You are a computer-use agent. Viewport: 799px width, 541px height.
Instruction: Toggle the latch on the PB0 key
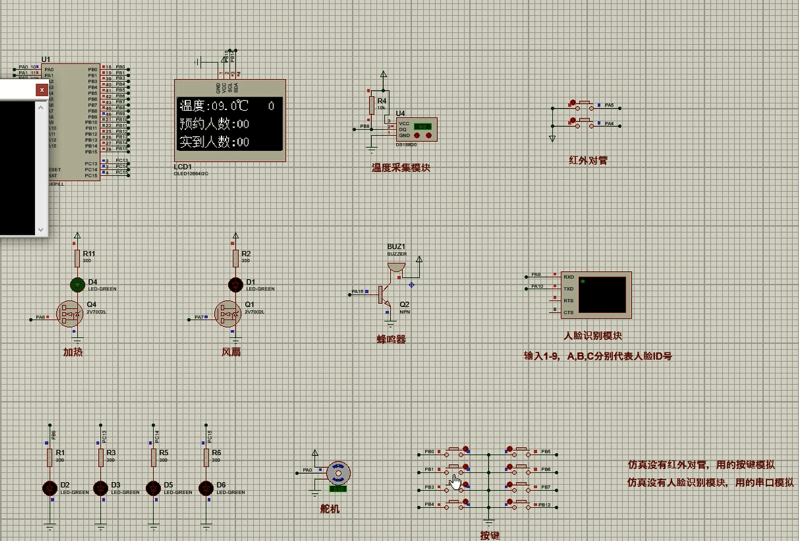465,450
